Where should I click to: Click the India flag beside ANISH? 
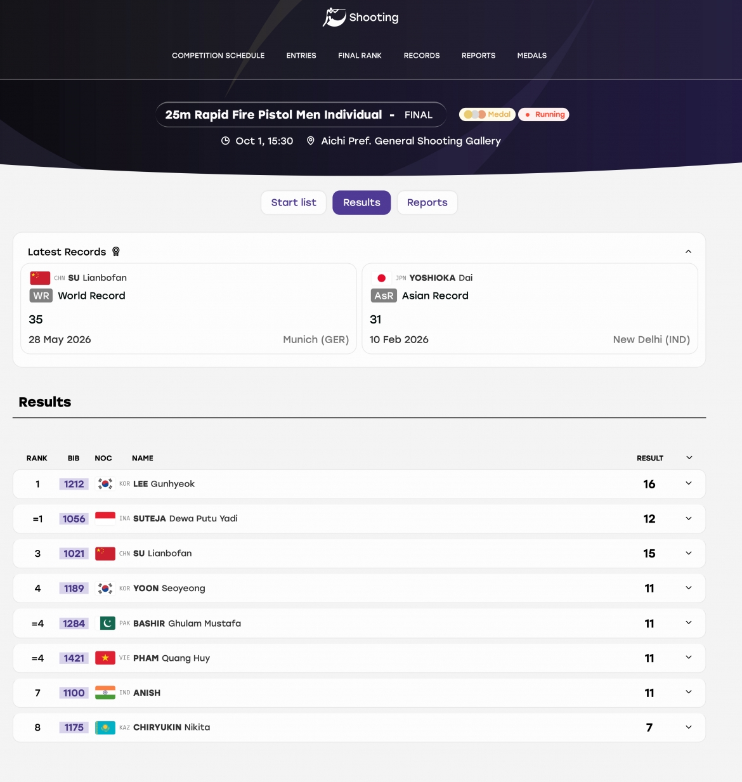[x=105, y=693]
